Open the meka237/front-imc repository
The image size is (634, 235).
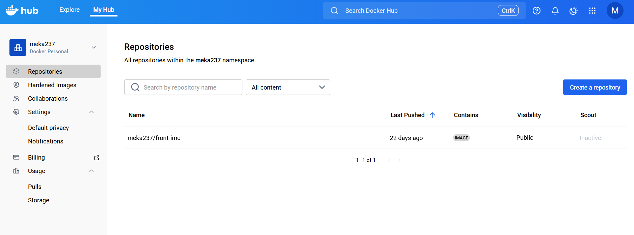(154, 138)
